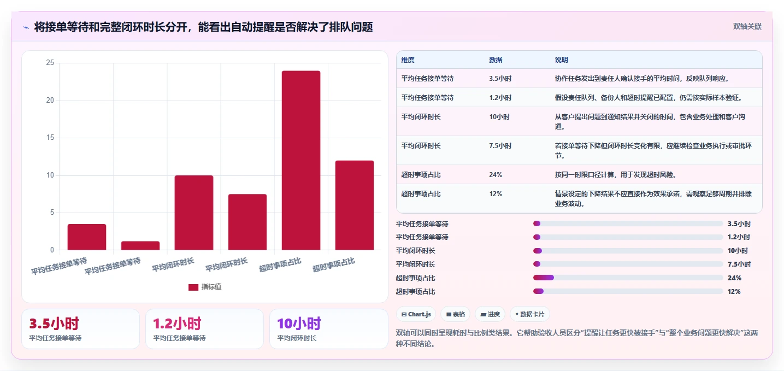Click the lightning icon beside the title
Screen dimensions: 784x371
[26, 27]
